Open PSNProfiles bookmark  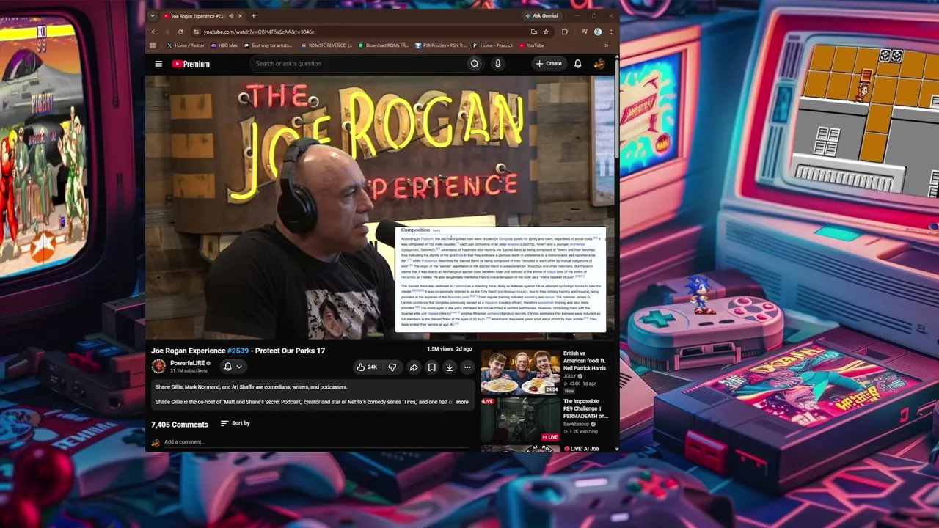click(x=440, y=45)
